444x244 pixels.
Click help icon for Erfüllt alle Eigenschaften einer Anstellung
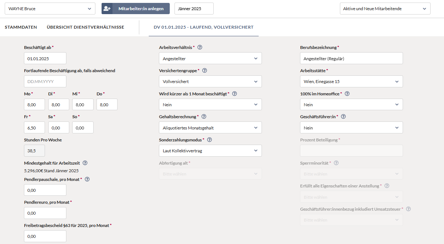[x=387, y=186]
